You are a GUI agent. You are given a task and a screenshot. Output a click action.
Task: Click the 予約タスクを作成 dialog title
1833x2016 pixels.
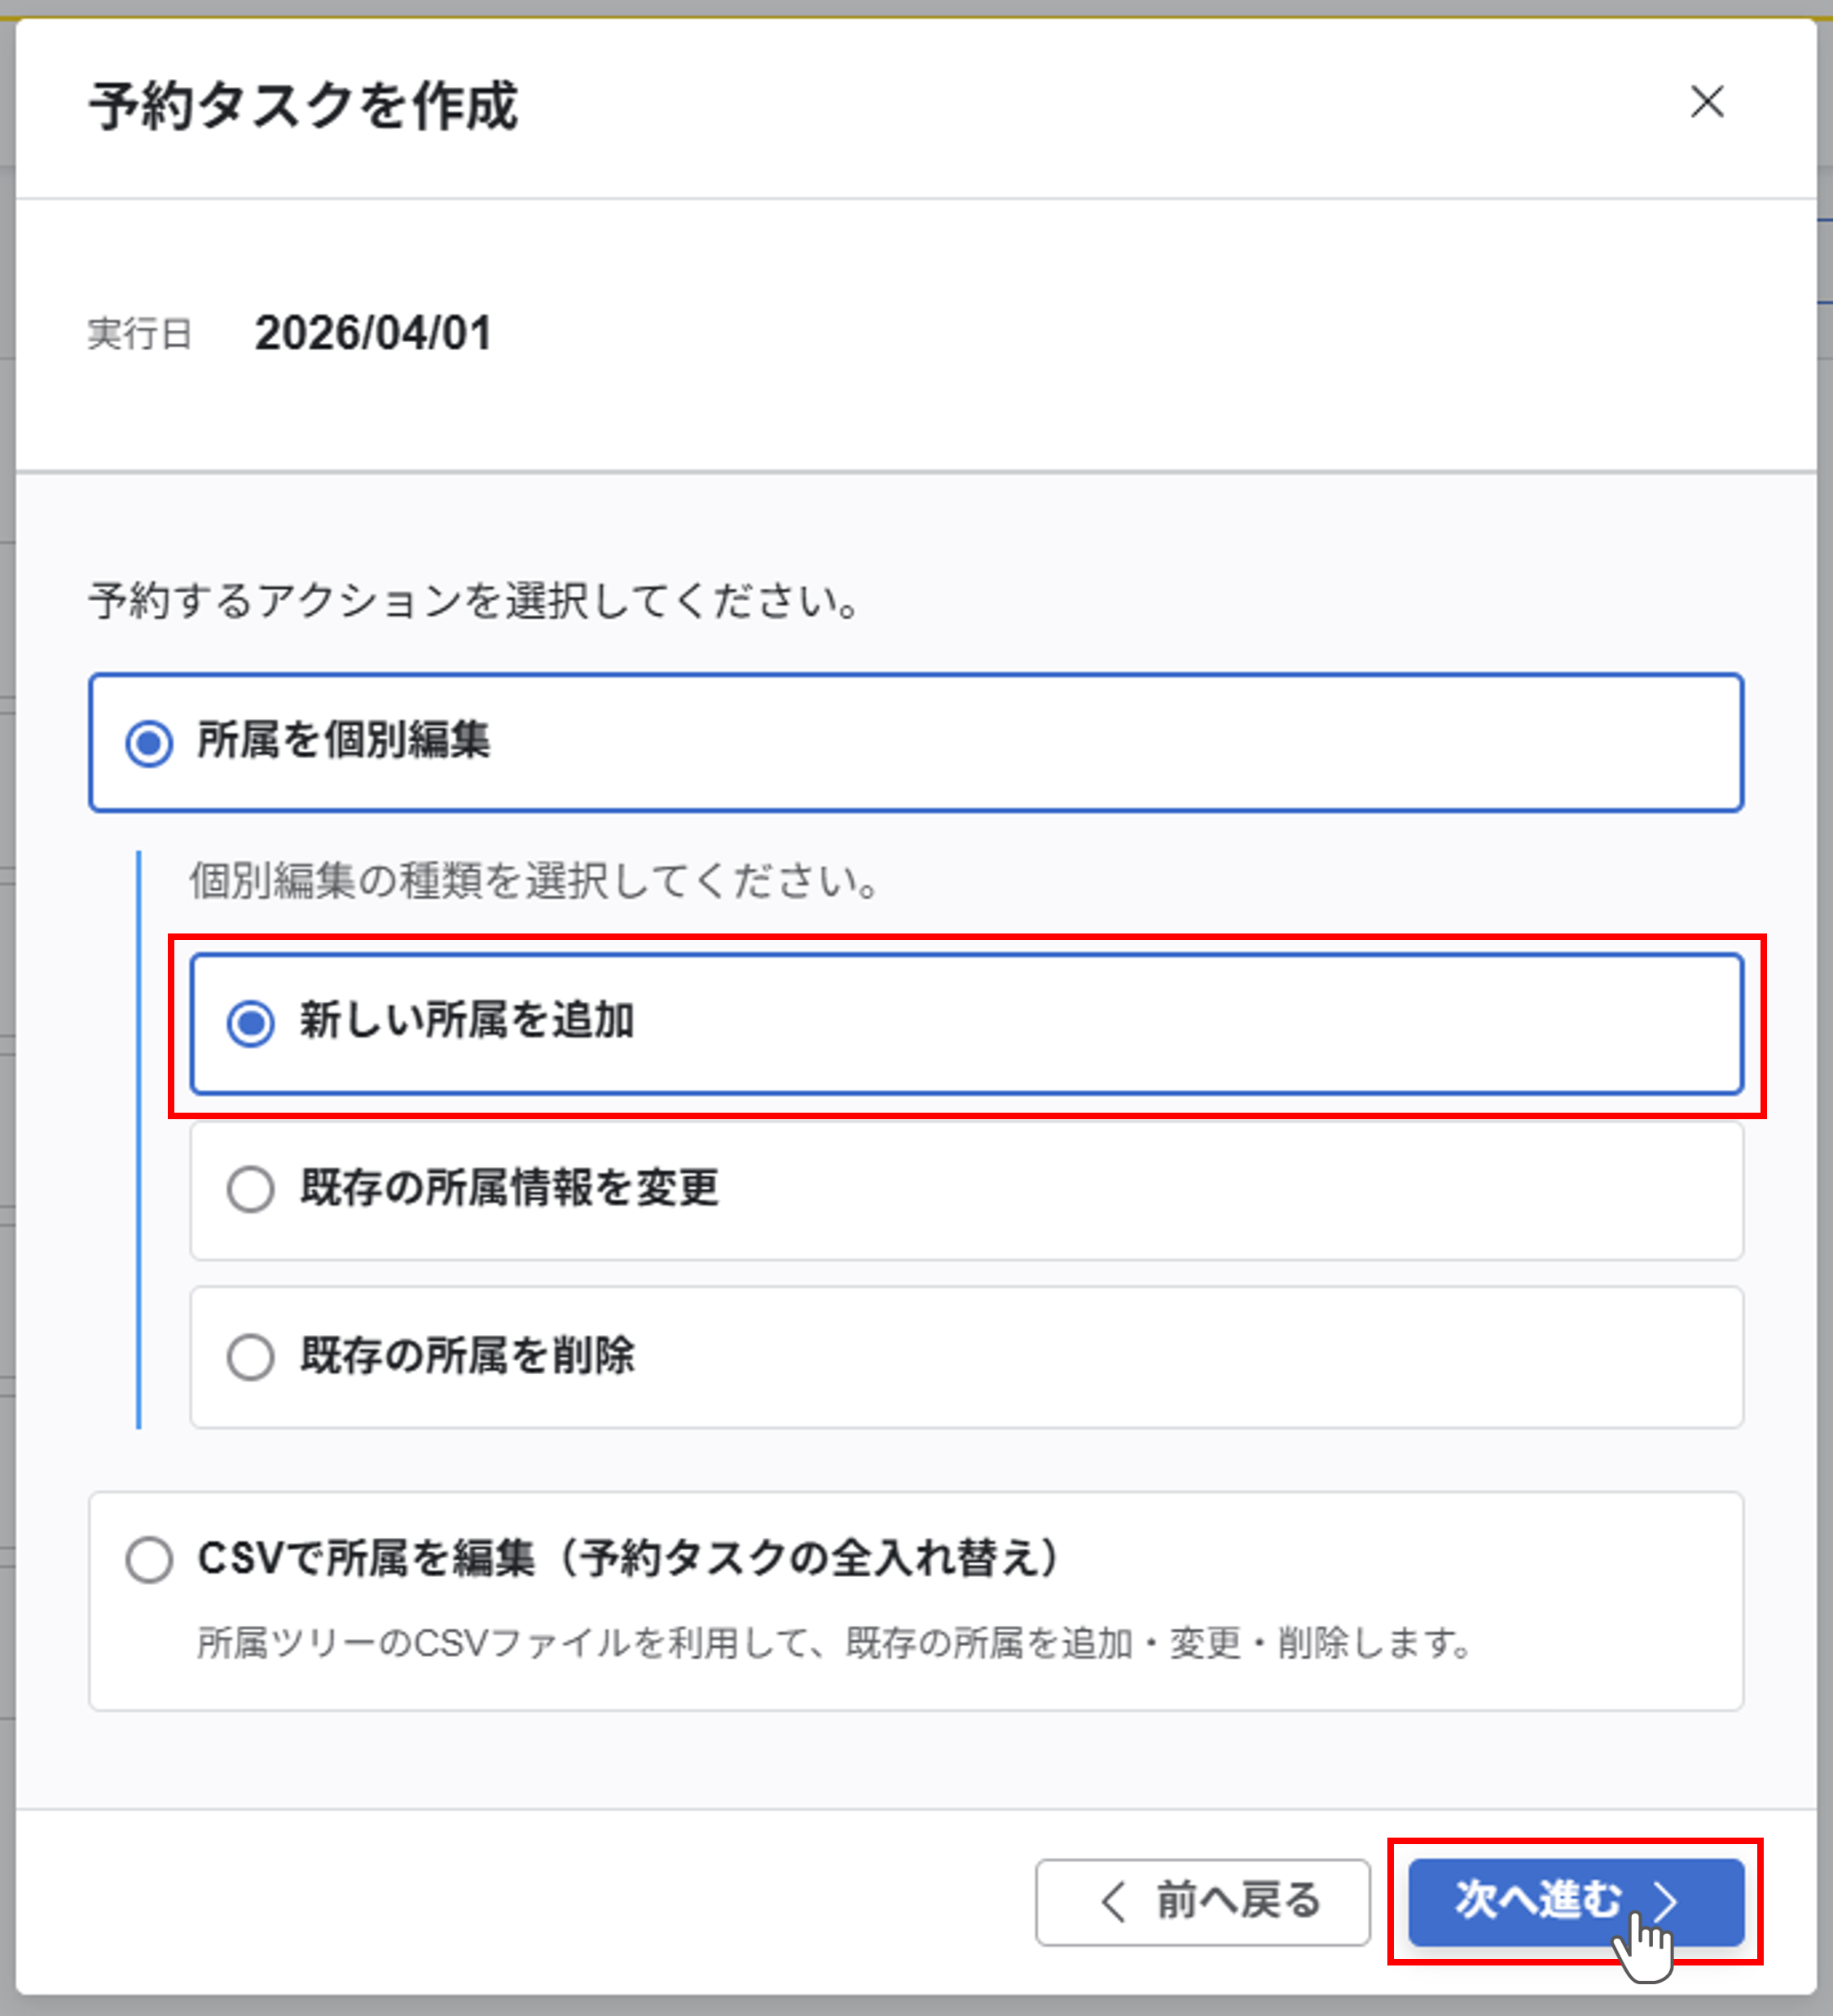click(303, 106)
